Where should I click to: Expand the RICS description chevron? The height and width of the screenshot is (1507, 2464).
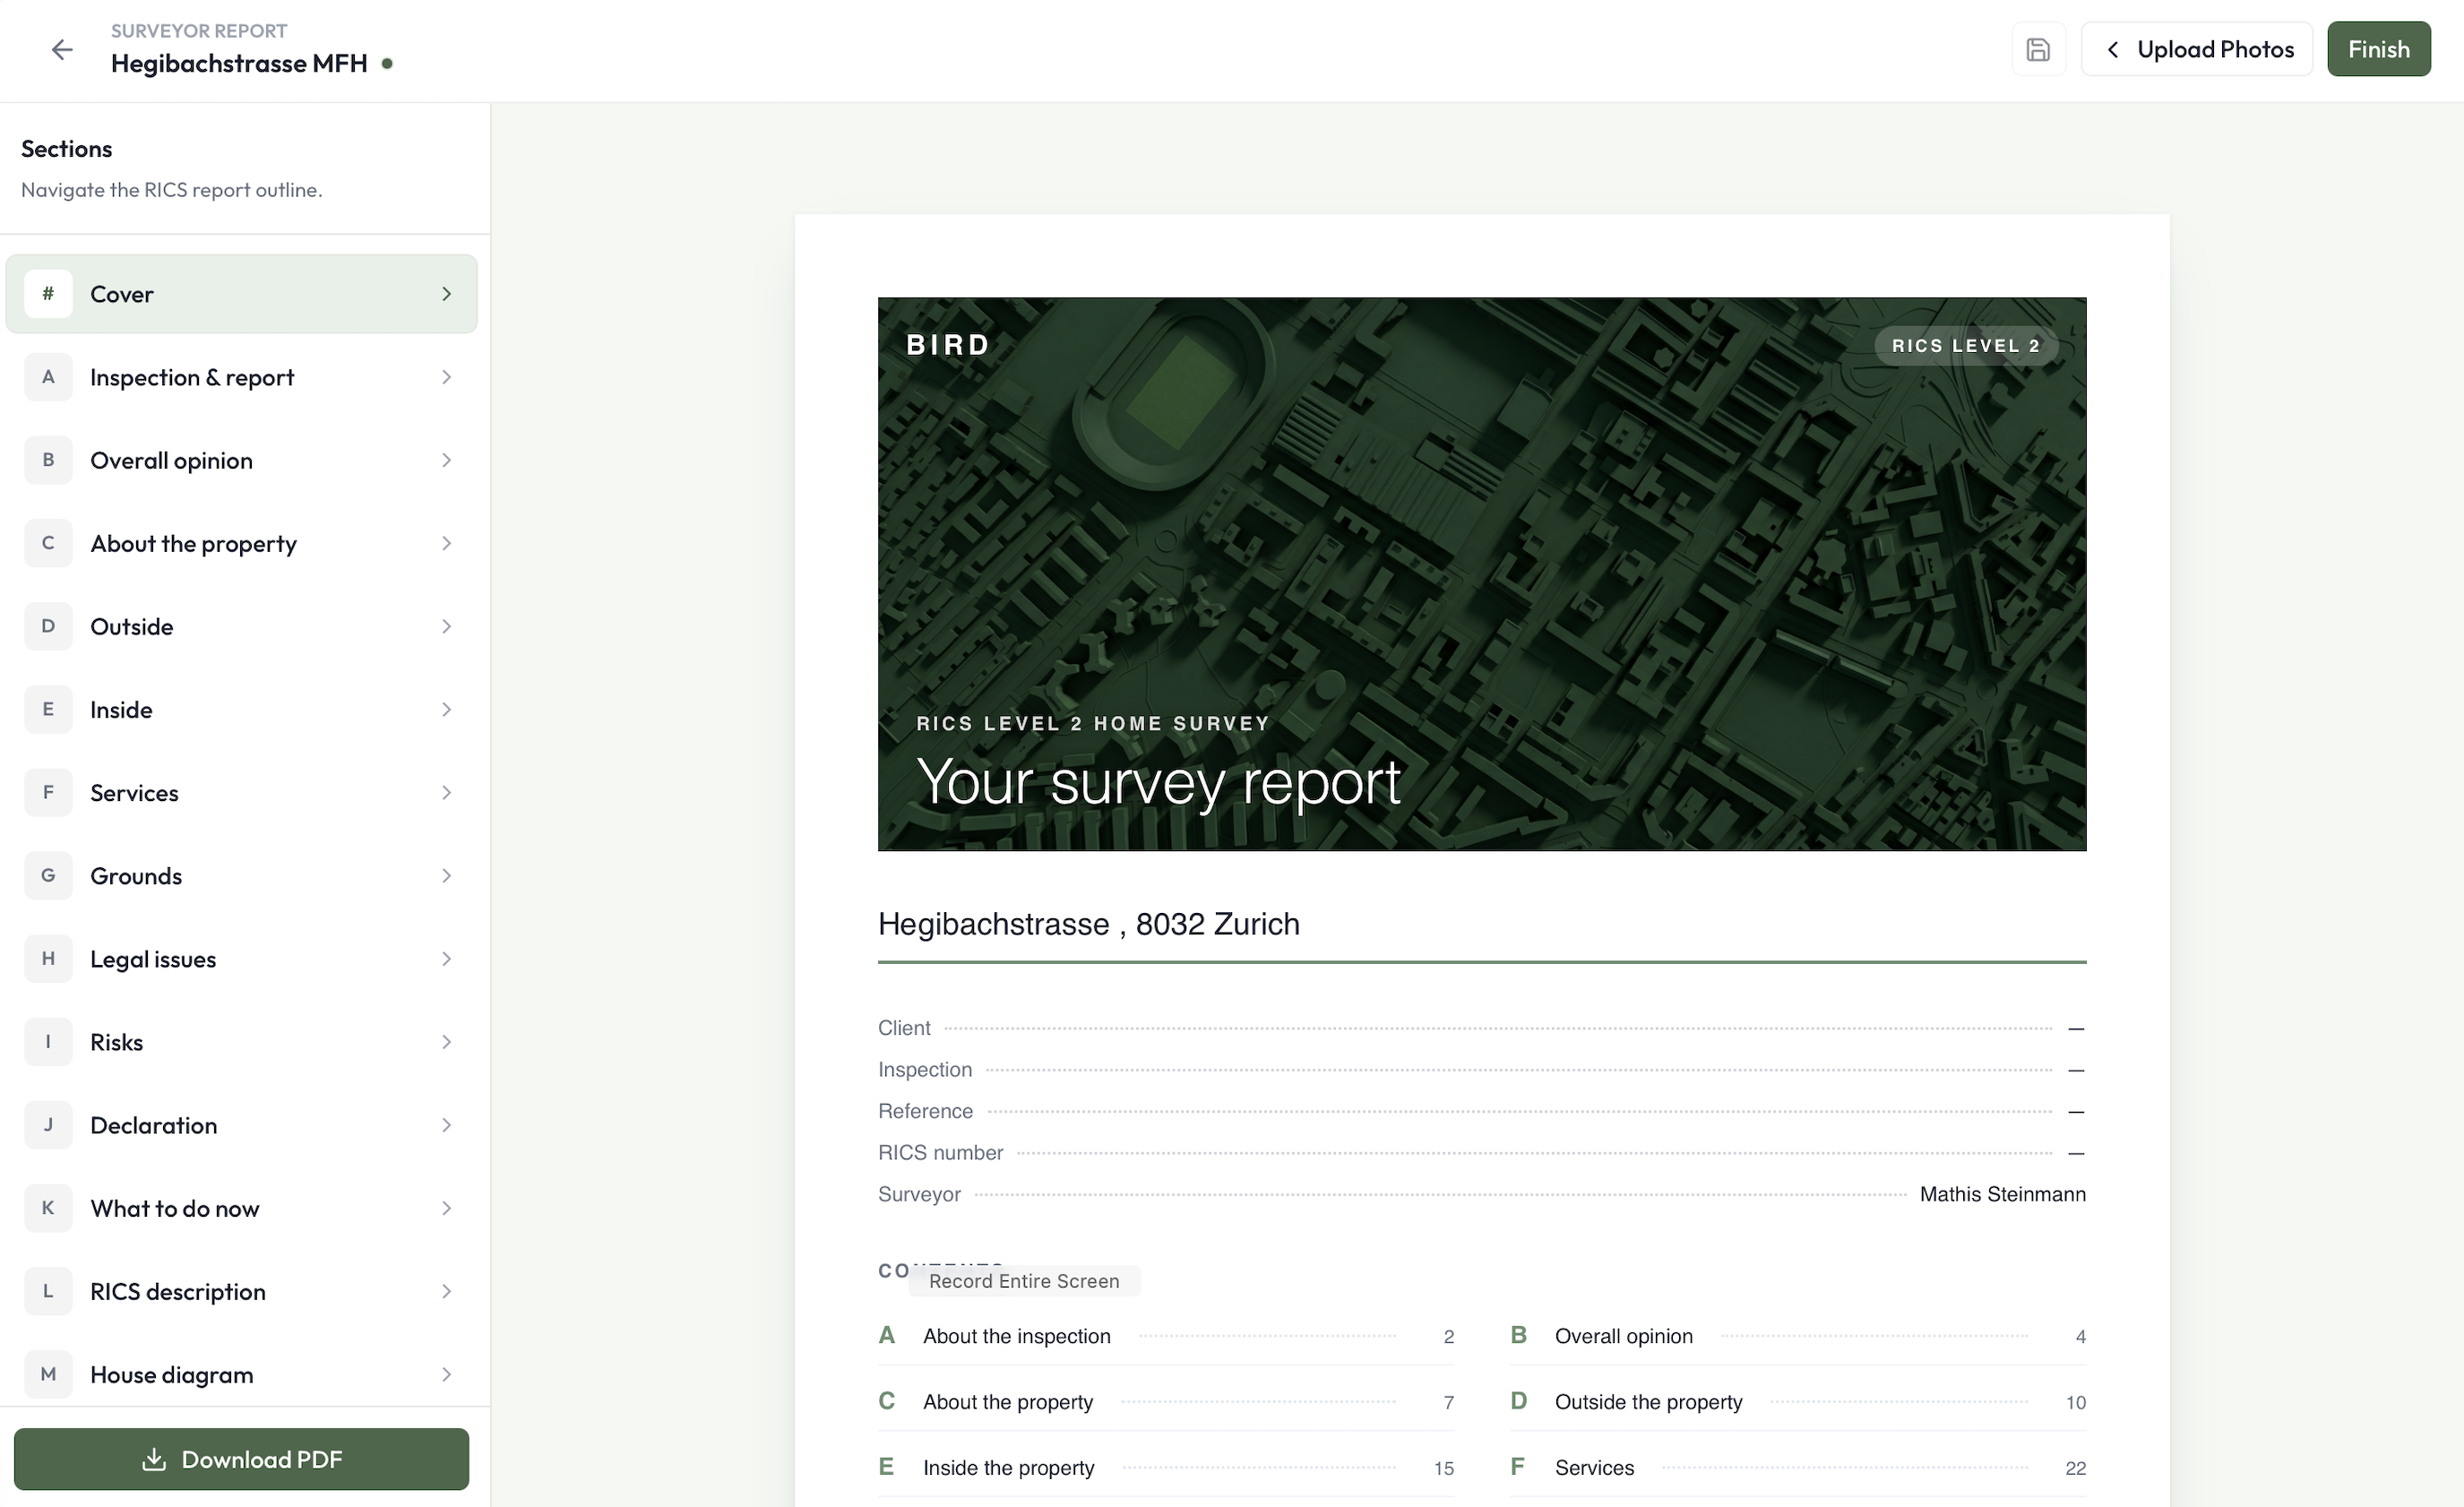pyautogui.click(x=446, y=1290)
